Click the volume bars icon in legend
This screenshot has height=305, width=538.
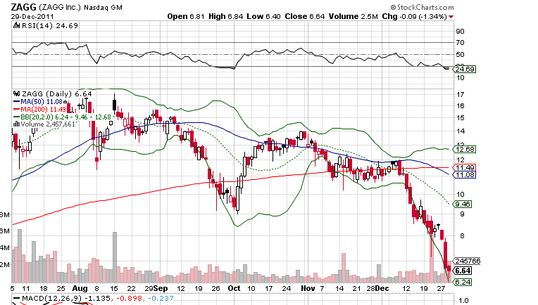coord(16,124)
